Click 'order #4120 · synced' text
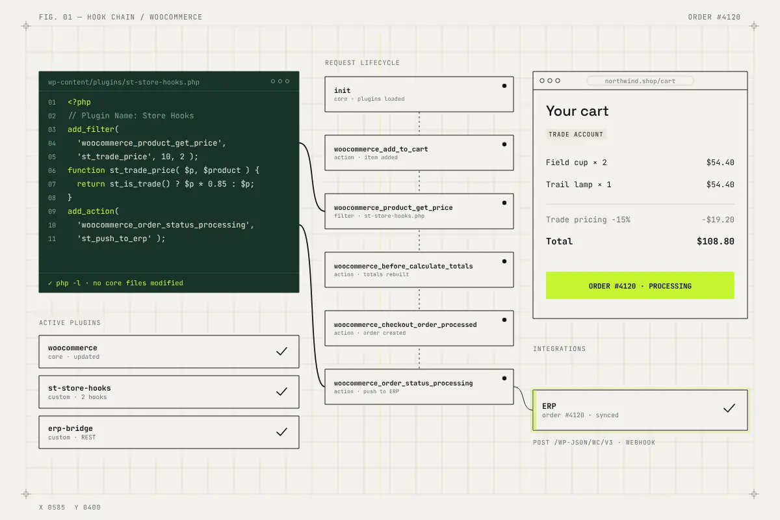780x520 pixels. [580, 415]
